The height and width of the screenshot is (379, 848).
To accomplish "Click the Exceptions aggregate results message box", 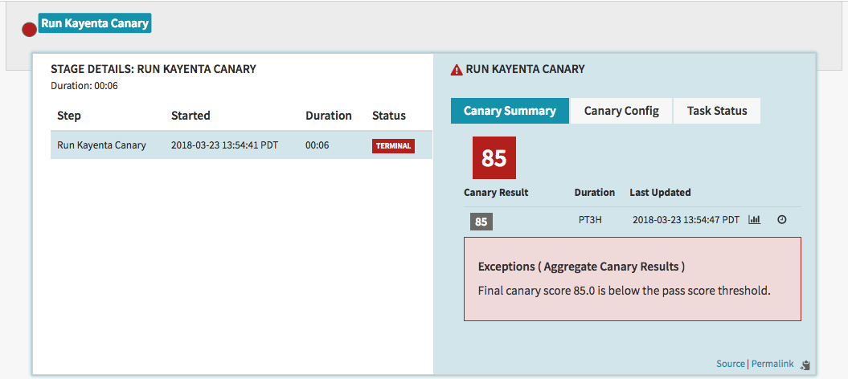I will (633, 279).
